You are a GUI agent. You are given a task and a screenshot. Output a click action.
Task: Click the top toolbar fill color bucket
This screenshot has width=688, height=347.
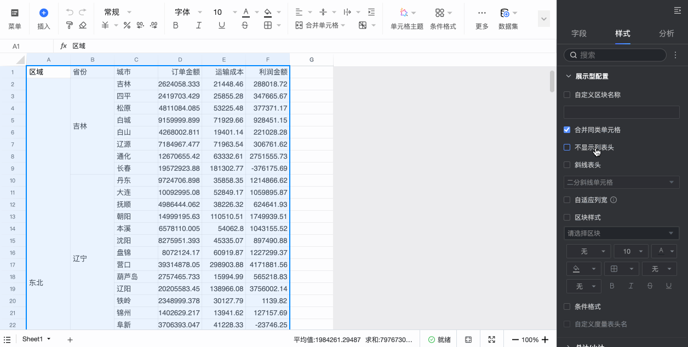[x=268, y=12]
